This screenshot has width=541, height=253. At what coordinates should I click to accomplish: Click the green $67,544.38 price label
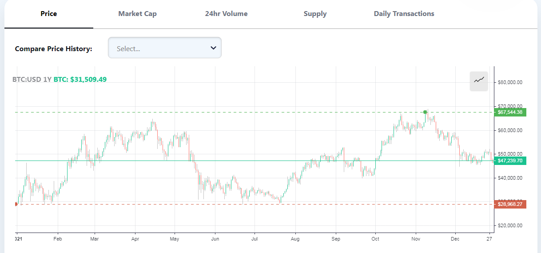(x=510, y=112)
